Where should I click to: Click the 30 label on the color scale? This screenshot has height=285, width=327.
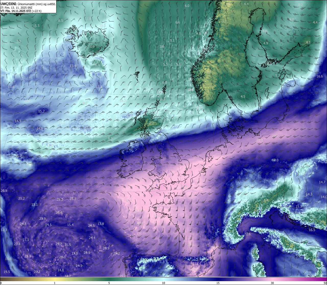pos(272,283)
